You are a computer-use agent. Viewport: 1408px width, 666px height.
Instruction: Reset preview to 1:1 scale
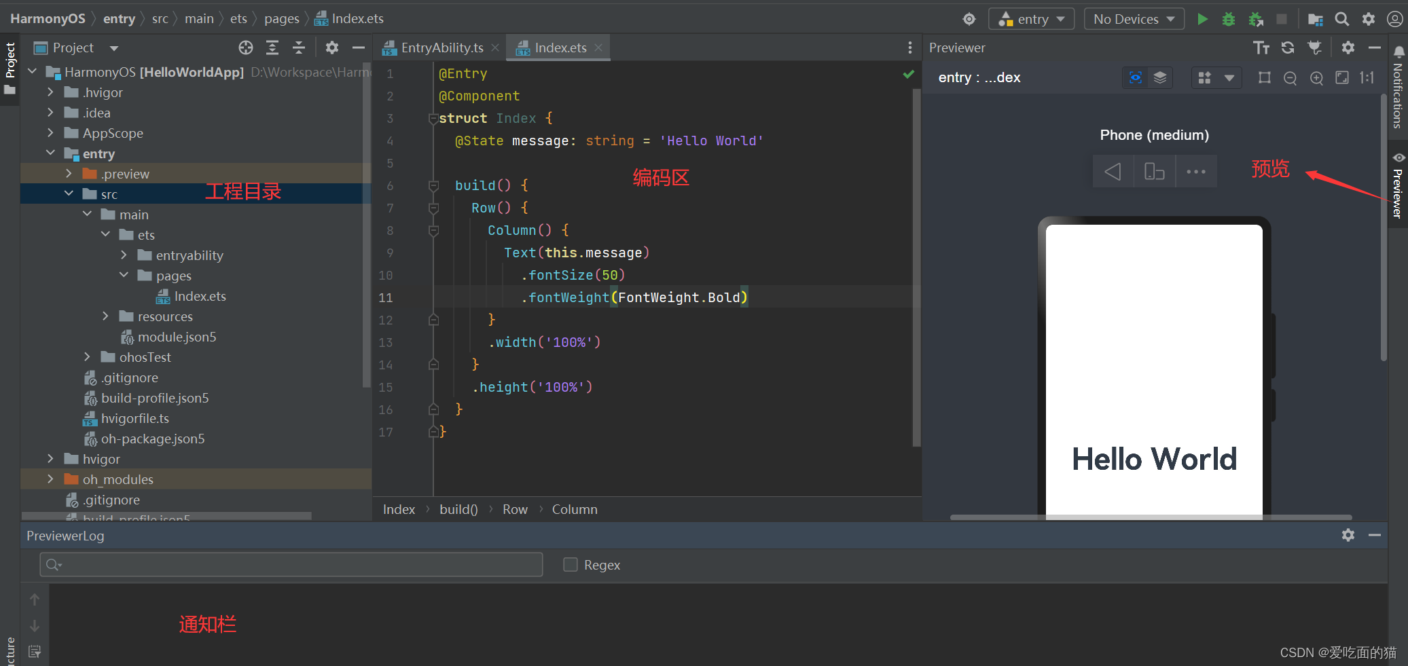pyautogui.click(x=1367, y=78)
